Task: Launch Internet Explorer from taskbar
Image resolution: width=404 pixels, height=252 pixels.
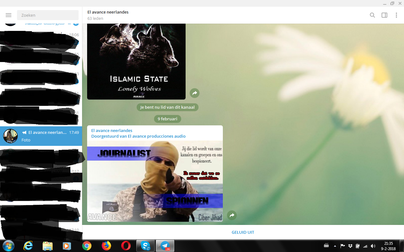Action: tap(28, 246)
